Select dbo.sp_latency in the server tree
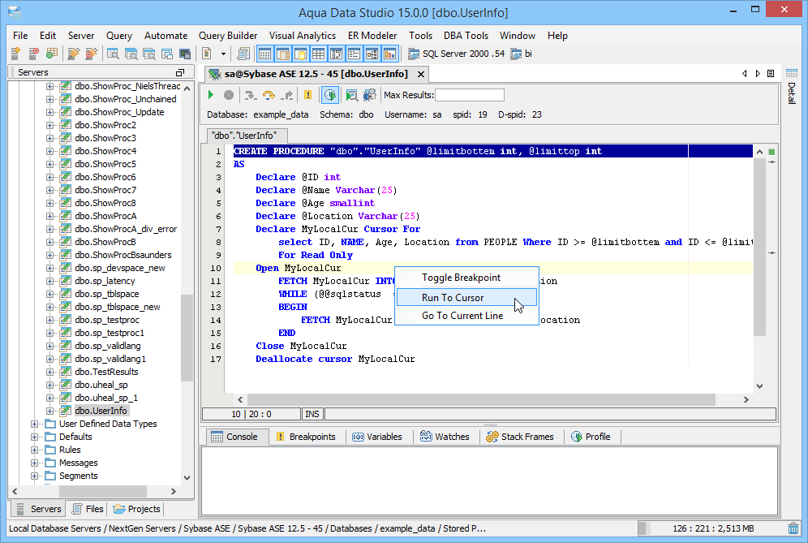 (105, 281)
